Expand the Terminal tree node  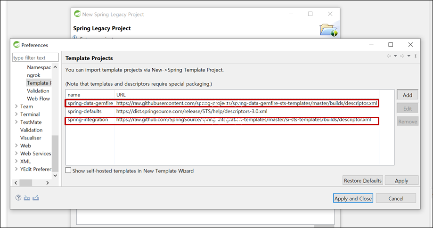(x=16, y=114)
